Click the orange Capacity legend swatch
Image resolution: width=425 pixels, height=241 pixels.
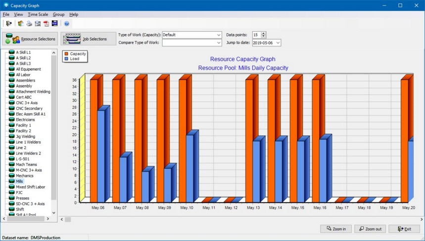pos(66,53)
